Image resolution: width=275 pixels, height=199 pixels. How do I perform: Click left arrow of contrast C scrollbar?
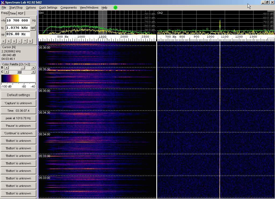(x=6, y=72)
